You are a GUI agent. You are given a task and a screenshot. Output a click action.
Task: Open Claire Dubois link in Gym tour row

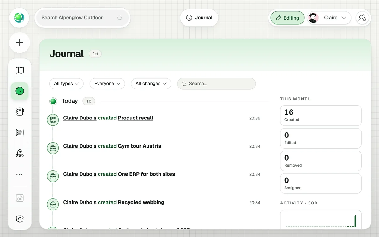pos(80,146)
